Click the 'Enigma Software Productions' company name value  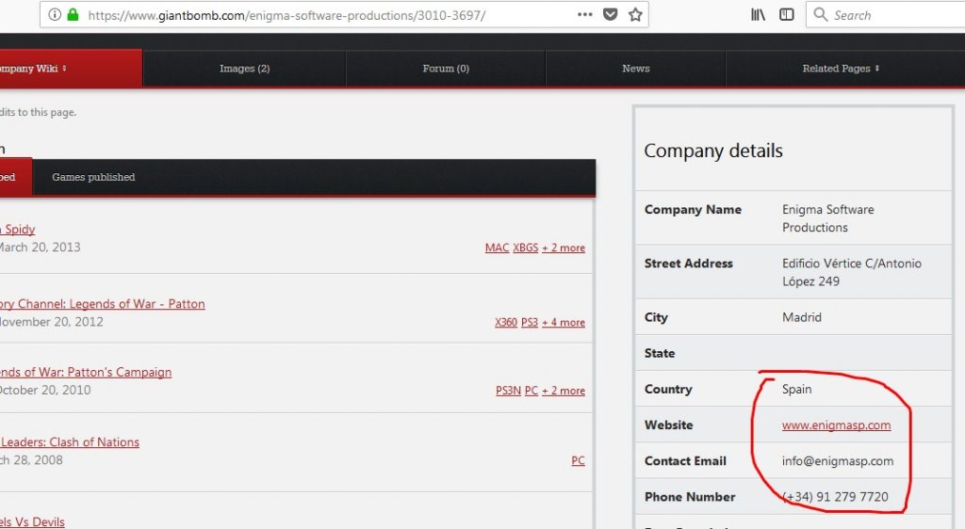827,218
